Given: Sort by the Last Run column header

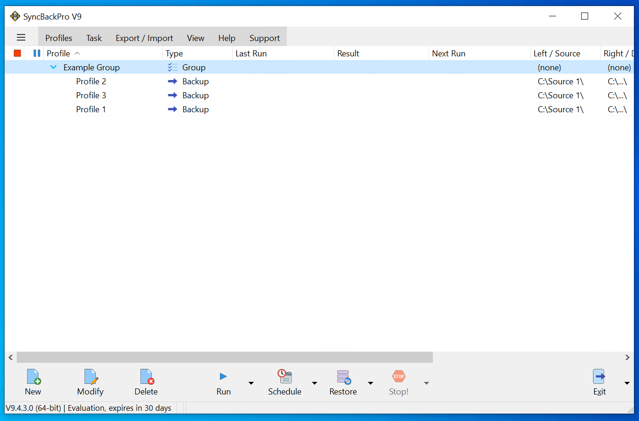Looking at the screenshot, I should tap(283, 54).
